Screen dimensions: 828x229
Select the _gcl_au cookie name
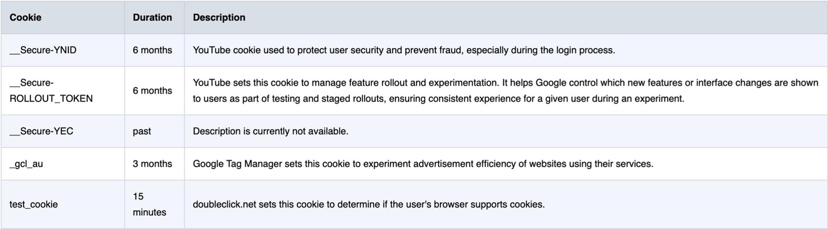point(26,164)
